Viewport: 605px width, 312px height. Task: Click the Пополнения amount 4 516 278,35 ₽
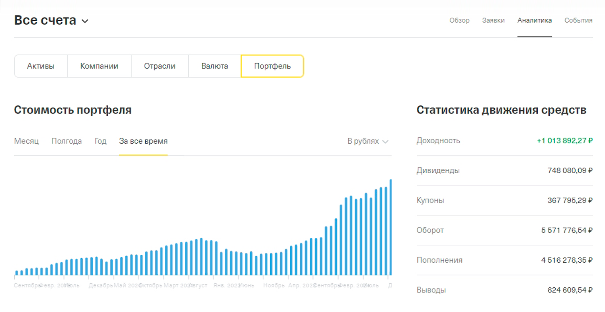(567, 260)
